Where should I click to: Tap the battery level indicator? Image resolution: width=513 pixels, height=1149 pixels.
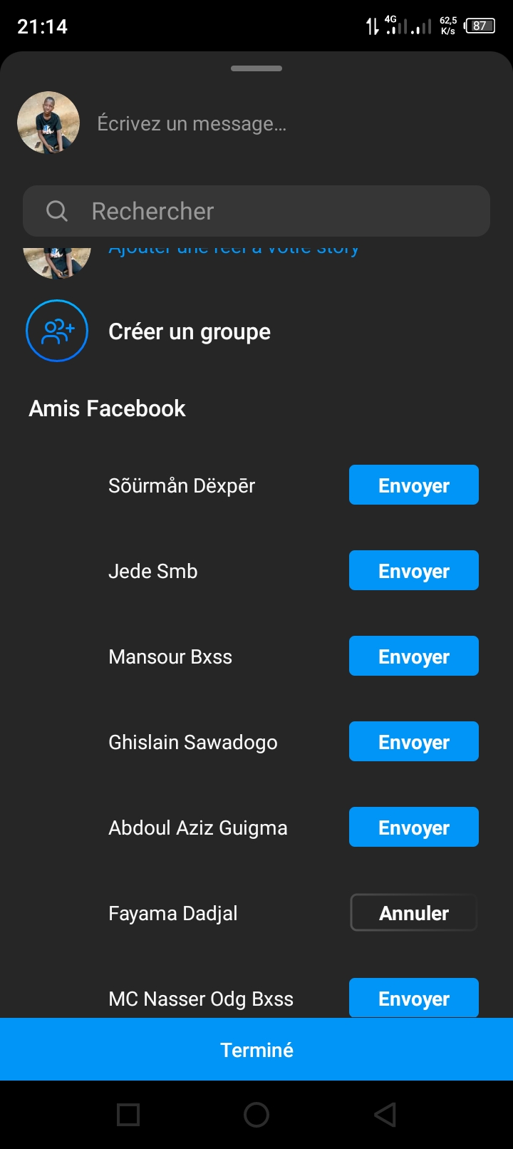click(x=480, y=26)
